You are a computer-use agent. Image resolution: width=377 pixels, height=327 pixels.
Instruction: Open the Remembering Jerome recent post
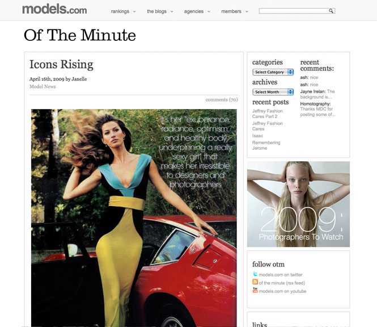click(266, 145)
